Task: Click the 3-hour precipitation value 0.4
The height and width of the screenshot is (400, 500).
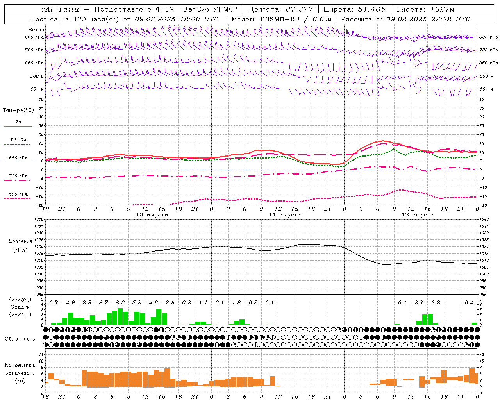Action: coord(469,303)
